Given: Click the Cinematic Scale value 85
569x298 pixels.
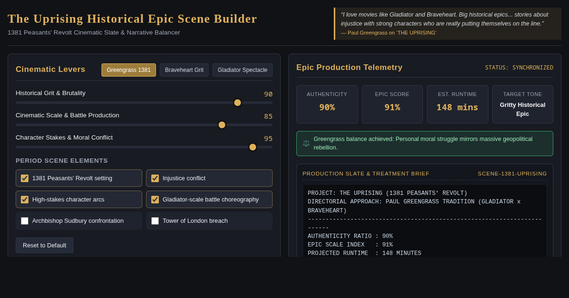Looking at the screenshot, I should click(268, 116).
